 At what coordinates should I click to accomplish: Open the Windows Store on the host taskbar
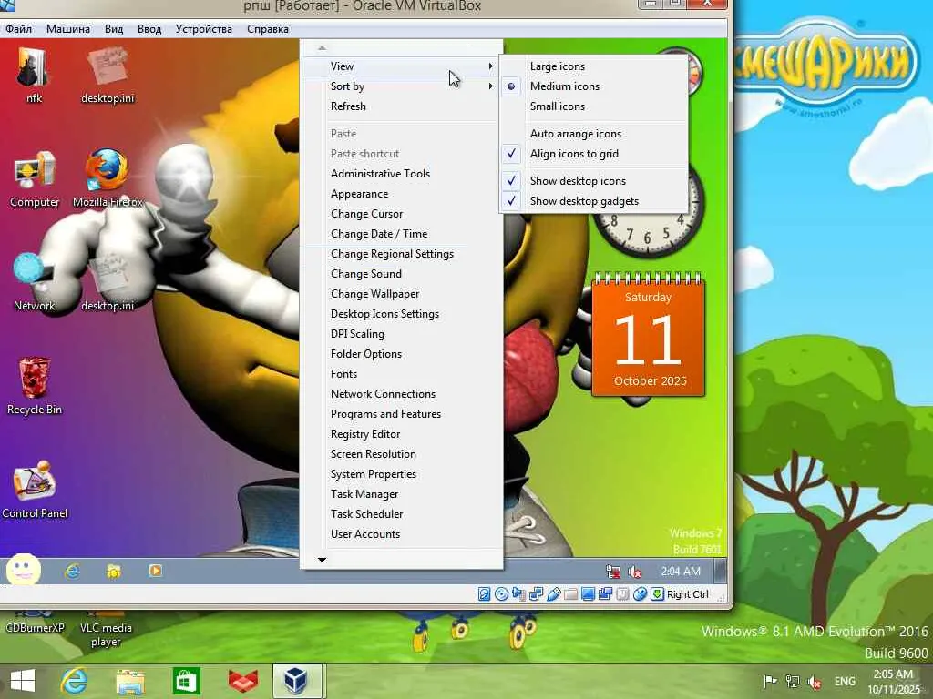tap(186, 681)
